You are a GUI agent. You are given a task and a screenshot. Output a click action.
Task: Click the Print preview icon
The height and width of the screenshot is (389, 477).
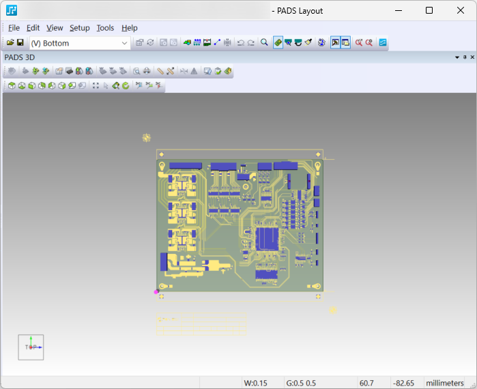click(137, 71)
